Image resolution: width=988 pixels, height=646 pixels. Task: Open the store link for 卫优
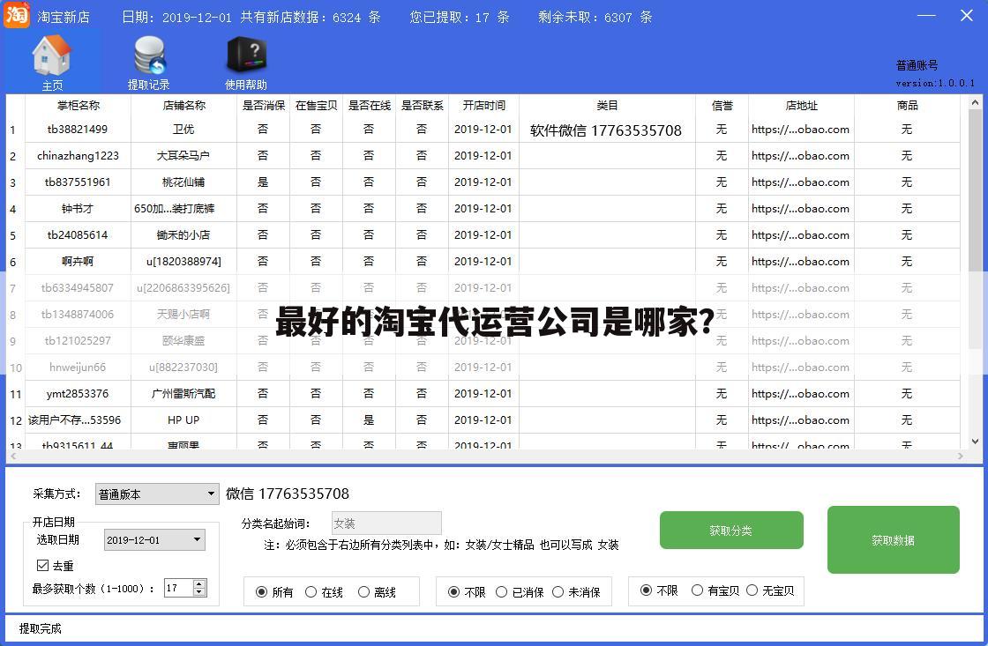[x=800, y=130]
